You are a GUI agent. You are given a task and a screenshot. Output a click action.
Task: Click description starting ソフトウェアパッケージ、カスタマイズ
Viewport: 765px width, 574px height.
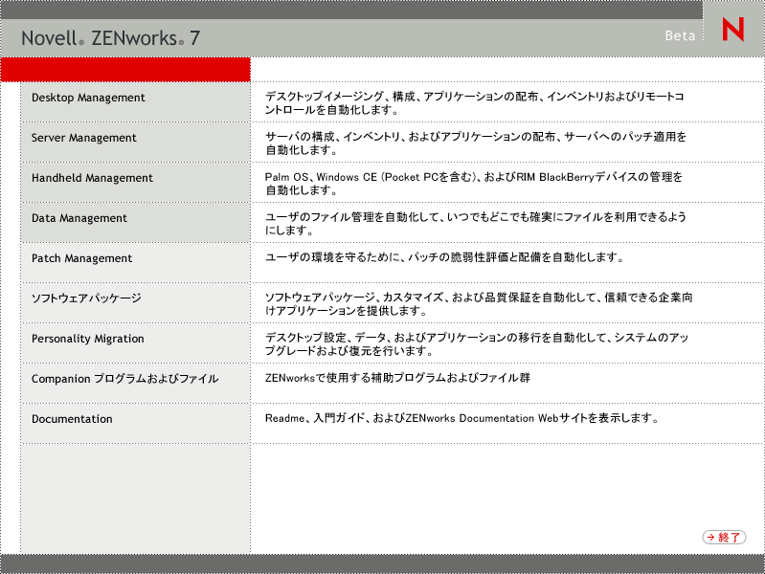click(x=479, y=304)
